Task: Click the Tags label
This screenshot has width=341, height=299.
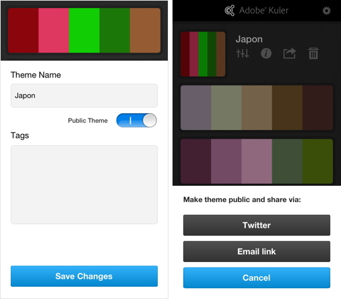Action: pos(20,135)
